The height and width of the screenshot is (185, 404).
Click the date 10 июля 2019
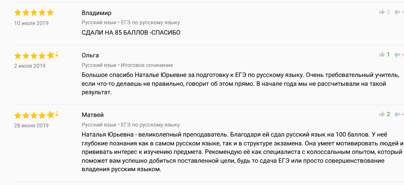pos(31,23)
